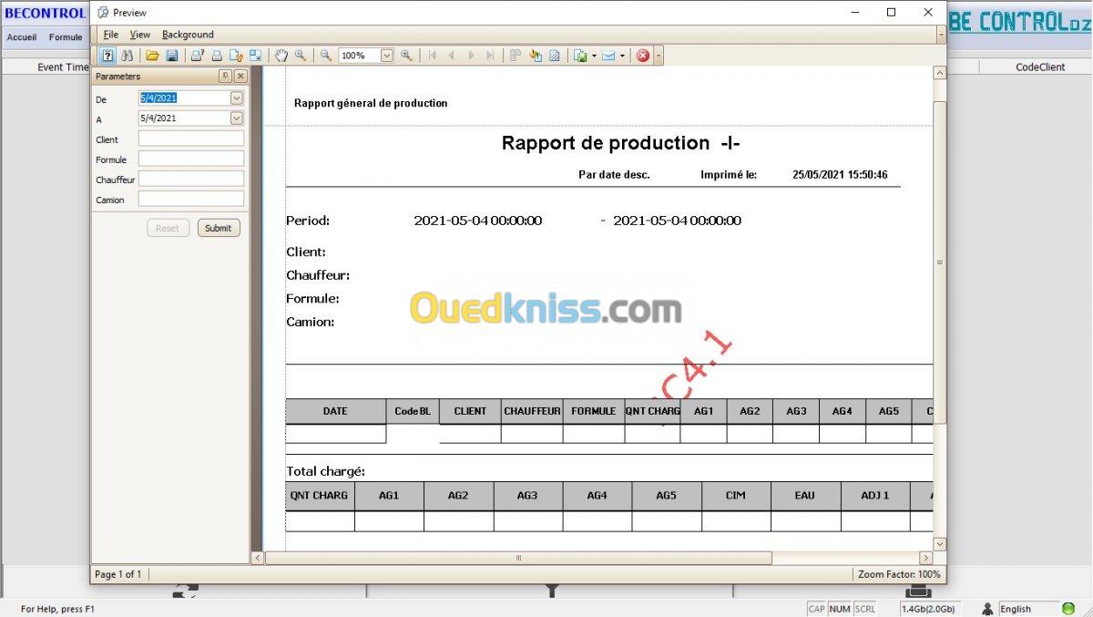The image size is (1093, 617).
Task: Open Send via E-Mail dropdown arrow
Action: 623,56
